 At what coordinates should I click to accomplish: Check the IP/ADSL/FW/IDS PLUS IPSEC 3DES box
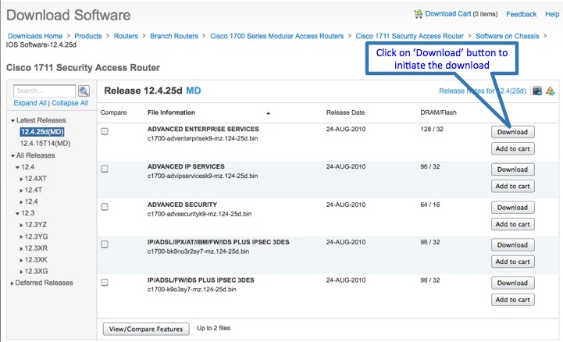click(x=105, y=283)
